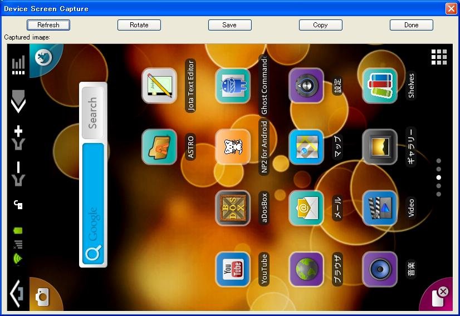Tap the camera icon in orange corner

click(42, 297)
